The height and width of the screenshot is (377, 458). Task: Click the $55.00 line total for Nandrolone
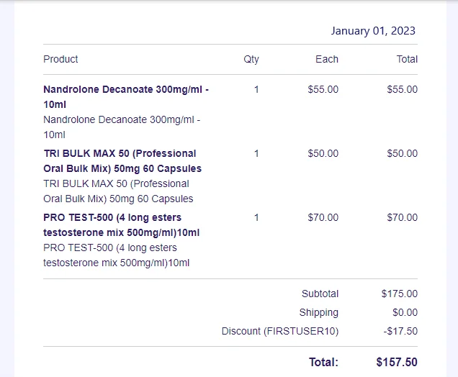(x=403, y=89)
